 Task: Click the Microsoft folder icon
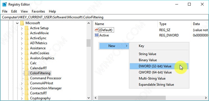(x=22, y=23)
